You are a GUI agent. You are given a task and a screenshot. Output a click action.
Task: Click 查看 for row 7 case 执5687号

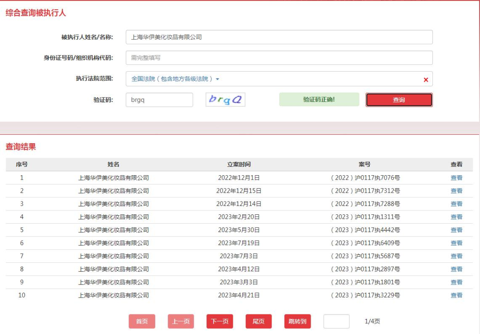[456, 256]
